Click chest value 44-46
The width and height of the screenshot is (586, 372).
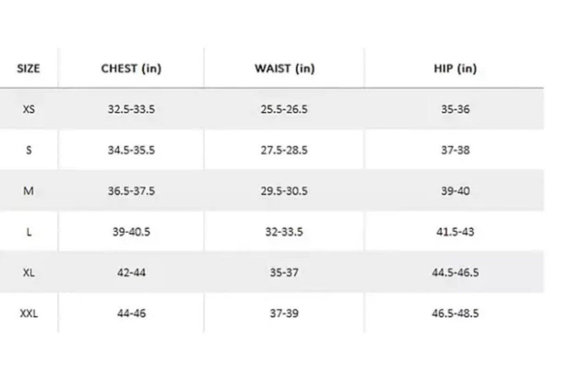(x=131, y=313)
